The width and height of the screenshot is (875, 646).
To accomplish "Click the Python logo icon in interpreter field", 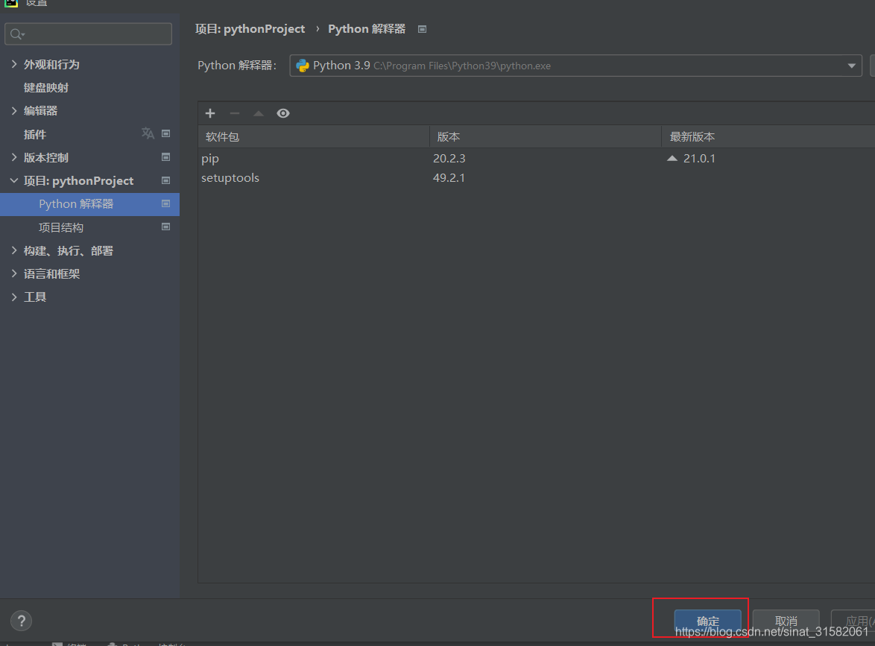I will point(303,66).
